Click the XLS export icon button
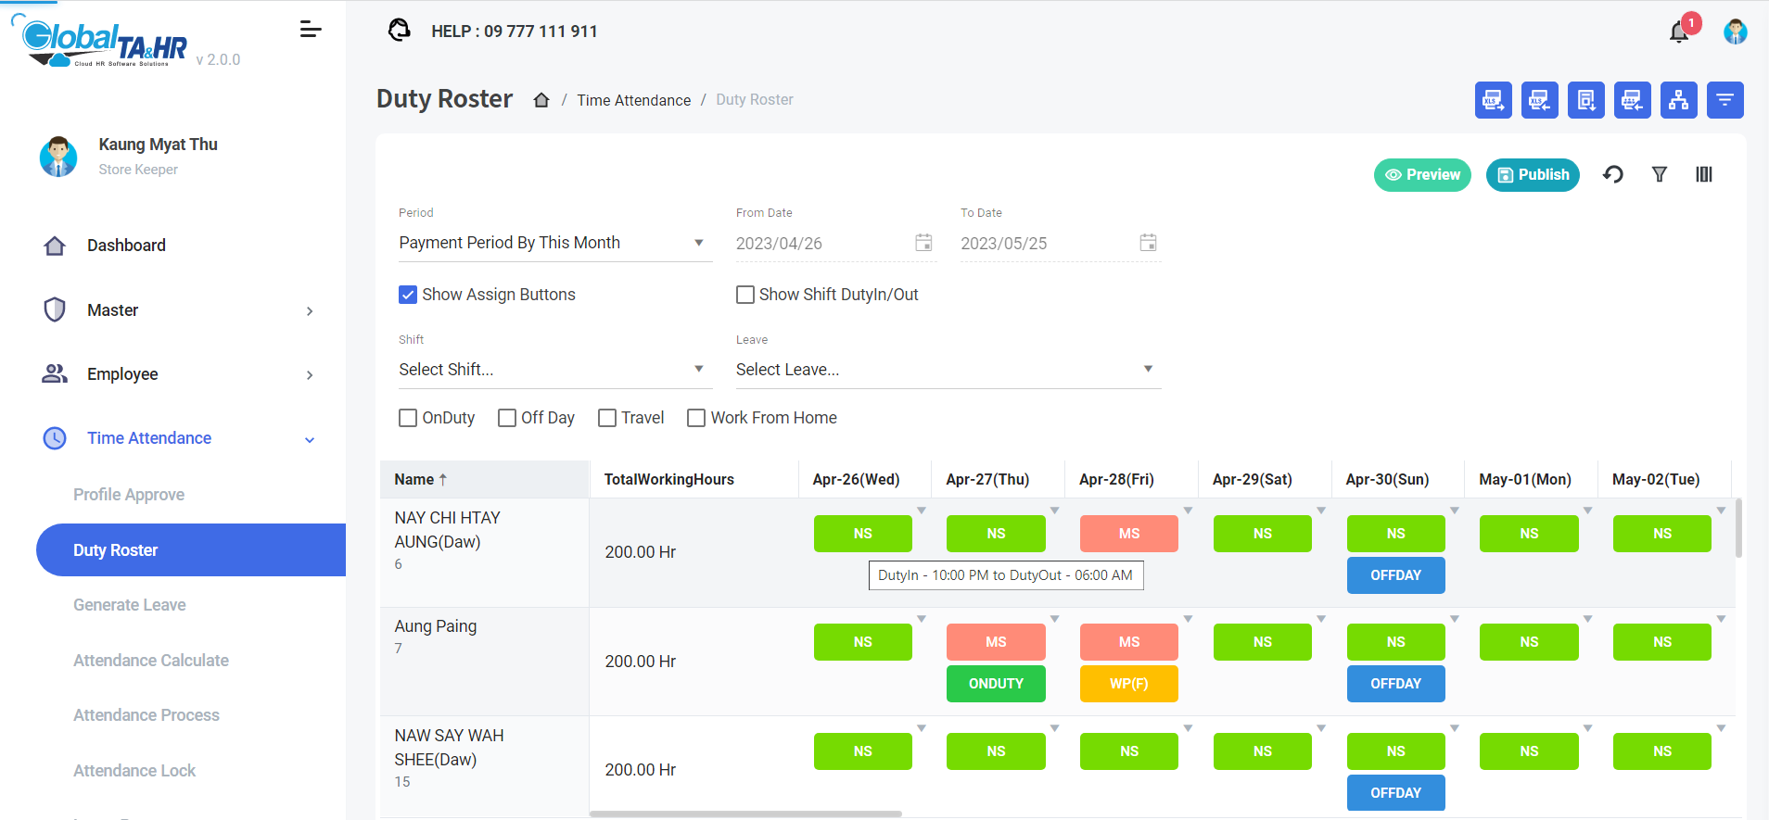 click(1493, 100)
